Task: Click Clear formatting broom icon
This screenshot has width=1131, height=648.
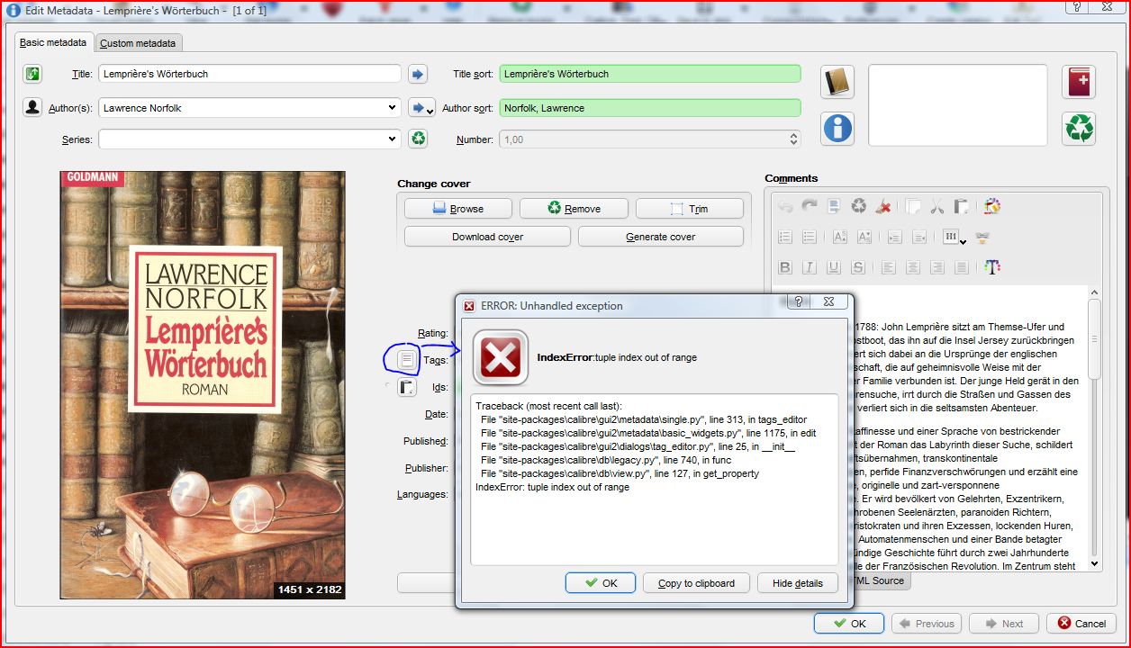Action: coord(883,207)
